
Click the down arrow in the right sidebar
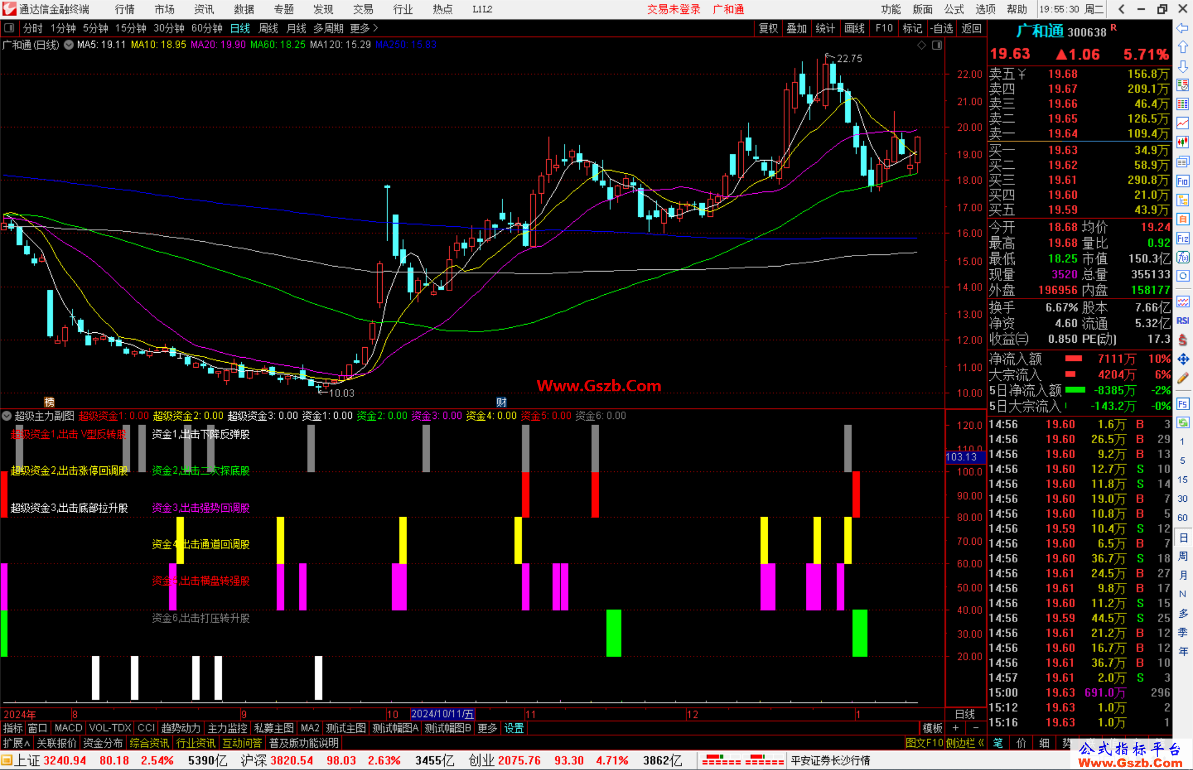click(x=1183, y=66)
